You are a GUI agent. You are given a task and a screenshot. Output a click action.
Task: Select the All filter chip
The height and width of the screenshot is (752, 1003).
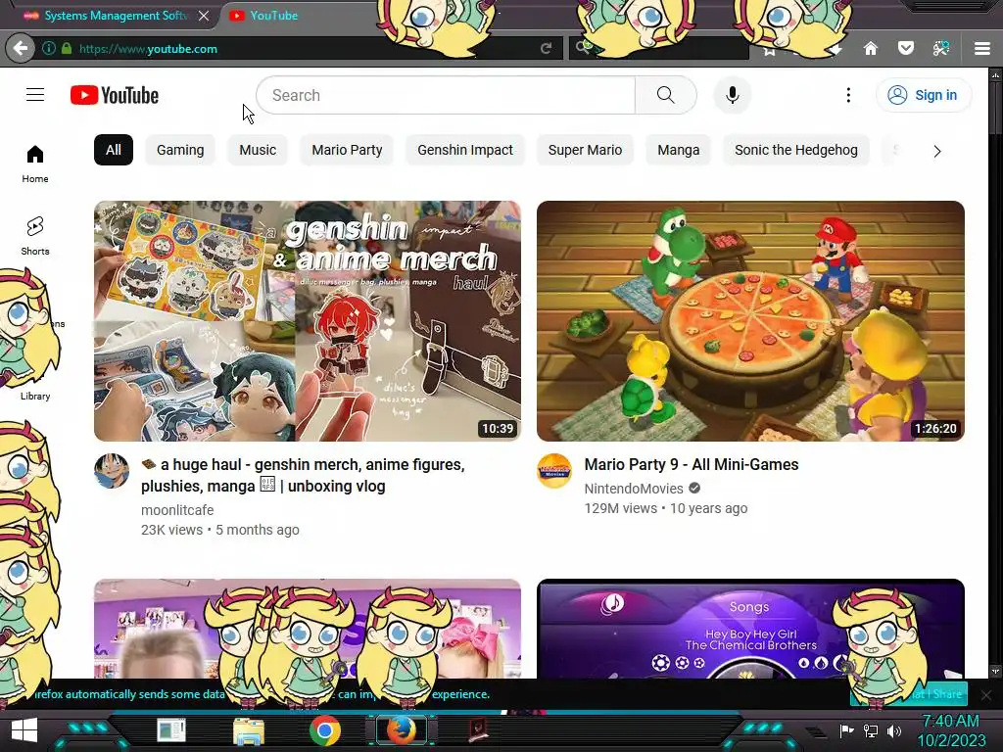click(x=114, y=150)
